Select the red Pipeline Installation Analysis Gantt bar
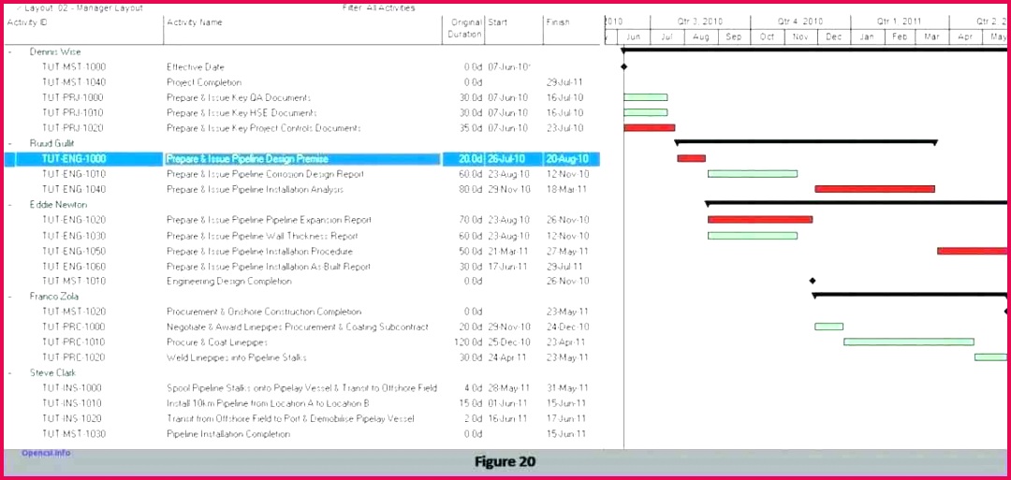This screenshot has height=480, width=1011. coord(874,189)
